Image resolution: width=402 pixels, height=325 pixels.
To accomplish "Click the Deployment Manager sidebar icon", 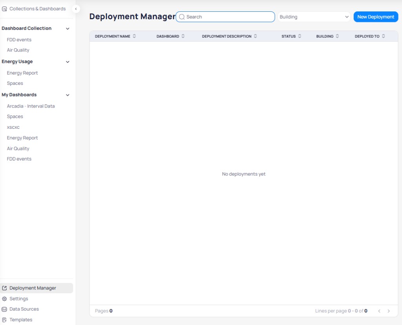I will [x=4, y=288].
